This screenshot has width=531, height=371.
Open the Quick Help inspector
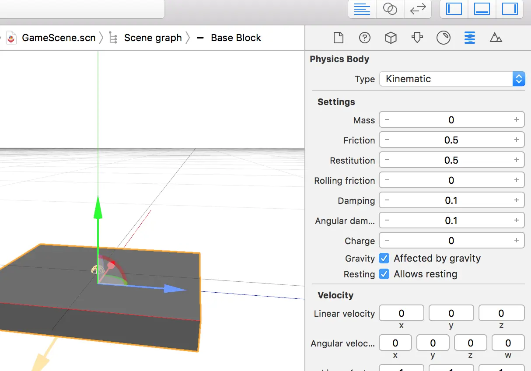coord(364,38)
